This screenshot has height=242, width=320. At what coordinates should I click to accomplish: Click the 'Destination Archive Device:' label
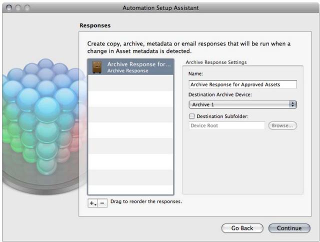(x=220, y=94)
